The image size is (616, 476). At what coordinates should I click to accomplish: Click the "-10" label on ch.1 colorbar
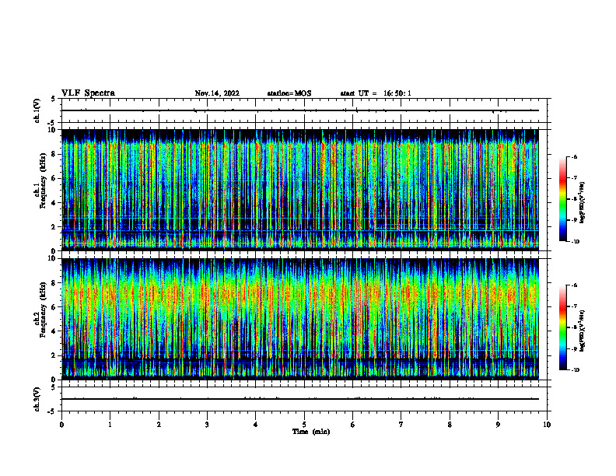(x=575, y=242)
